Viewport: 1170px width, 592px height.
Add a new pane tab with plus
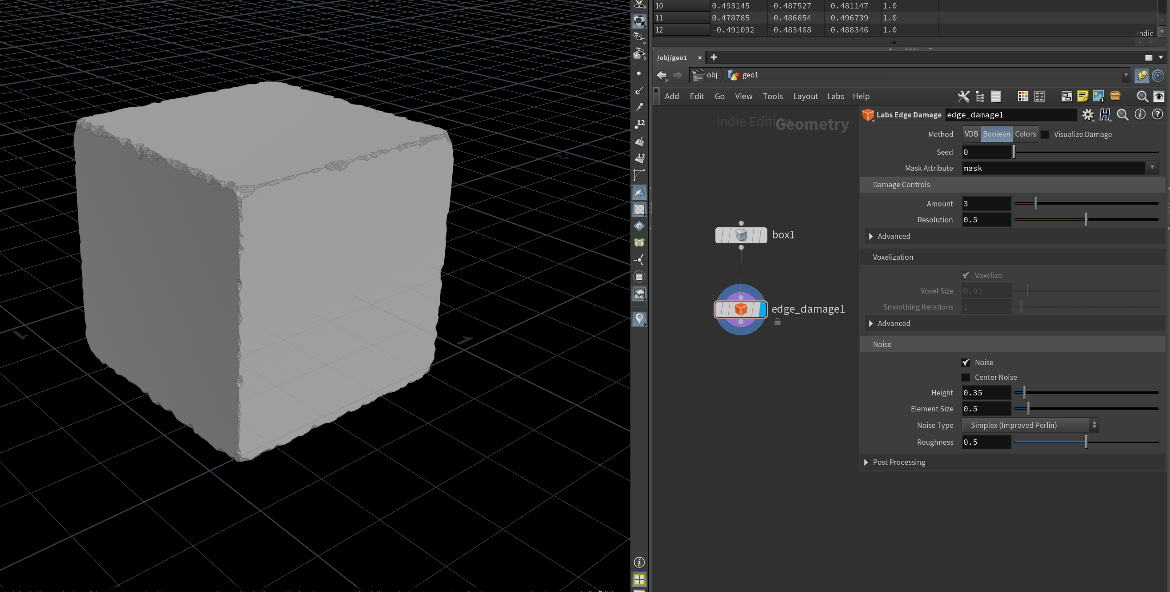714,57
